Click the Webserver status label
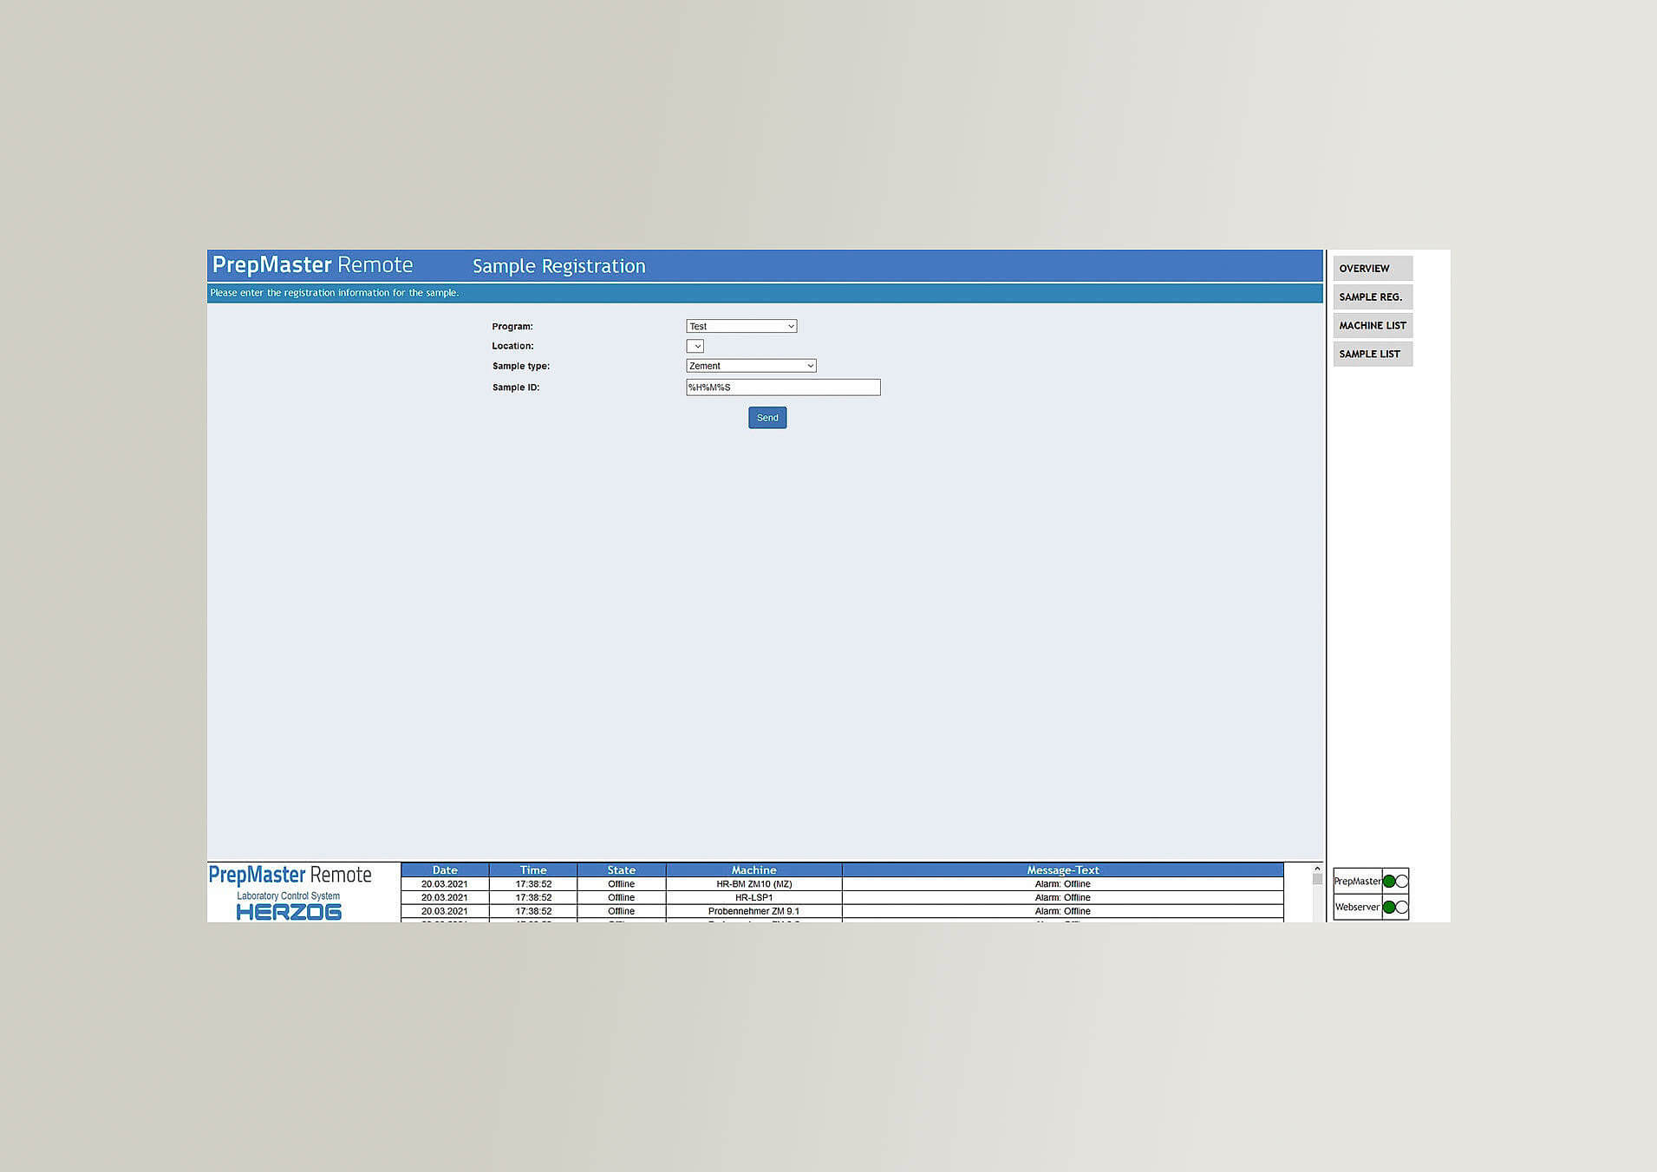Screen dimensions: 1657x1172 [1357, 907]
